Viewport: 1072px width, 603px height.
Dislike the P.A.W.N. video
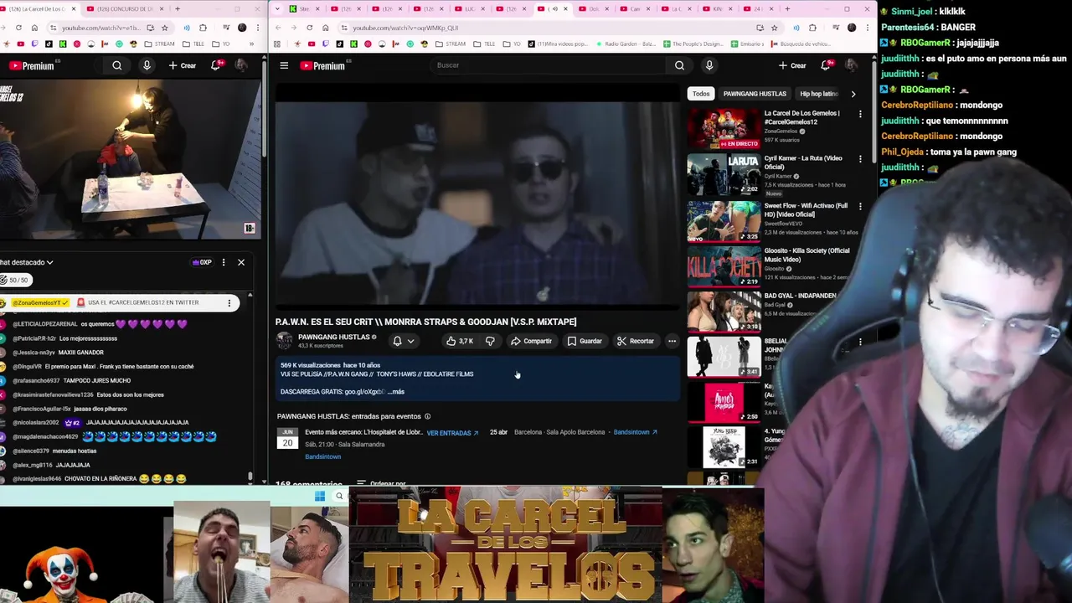(490, 341)
